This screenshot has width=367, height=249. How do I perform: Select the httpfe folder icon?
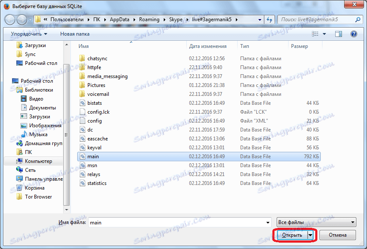click(x=82, y=67)
